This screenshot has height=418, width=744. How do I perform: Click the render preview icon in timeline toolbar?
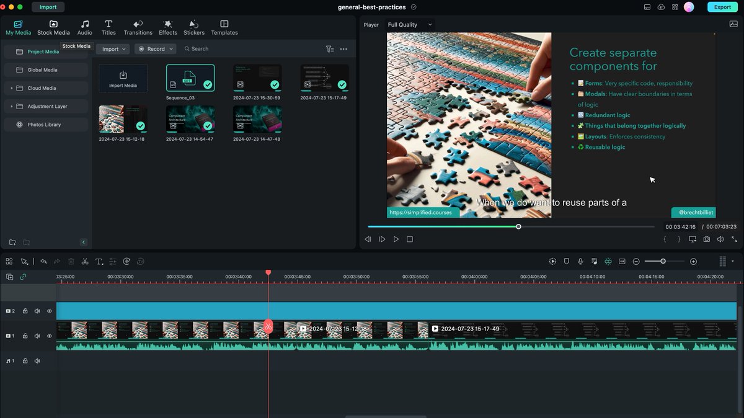552,262
